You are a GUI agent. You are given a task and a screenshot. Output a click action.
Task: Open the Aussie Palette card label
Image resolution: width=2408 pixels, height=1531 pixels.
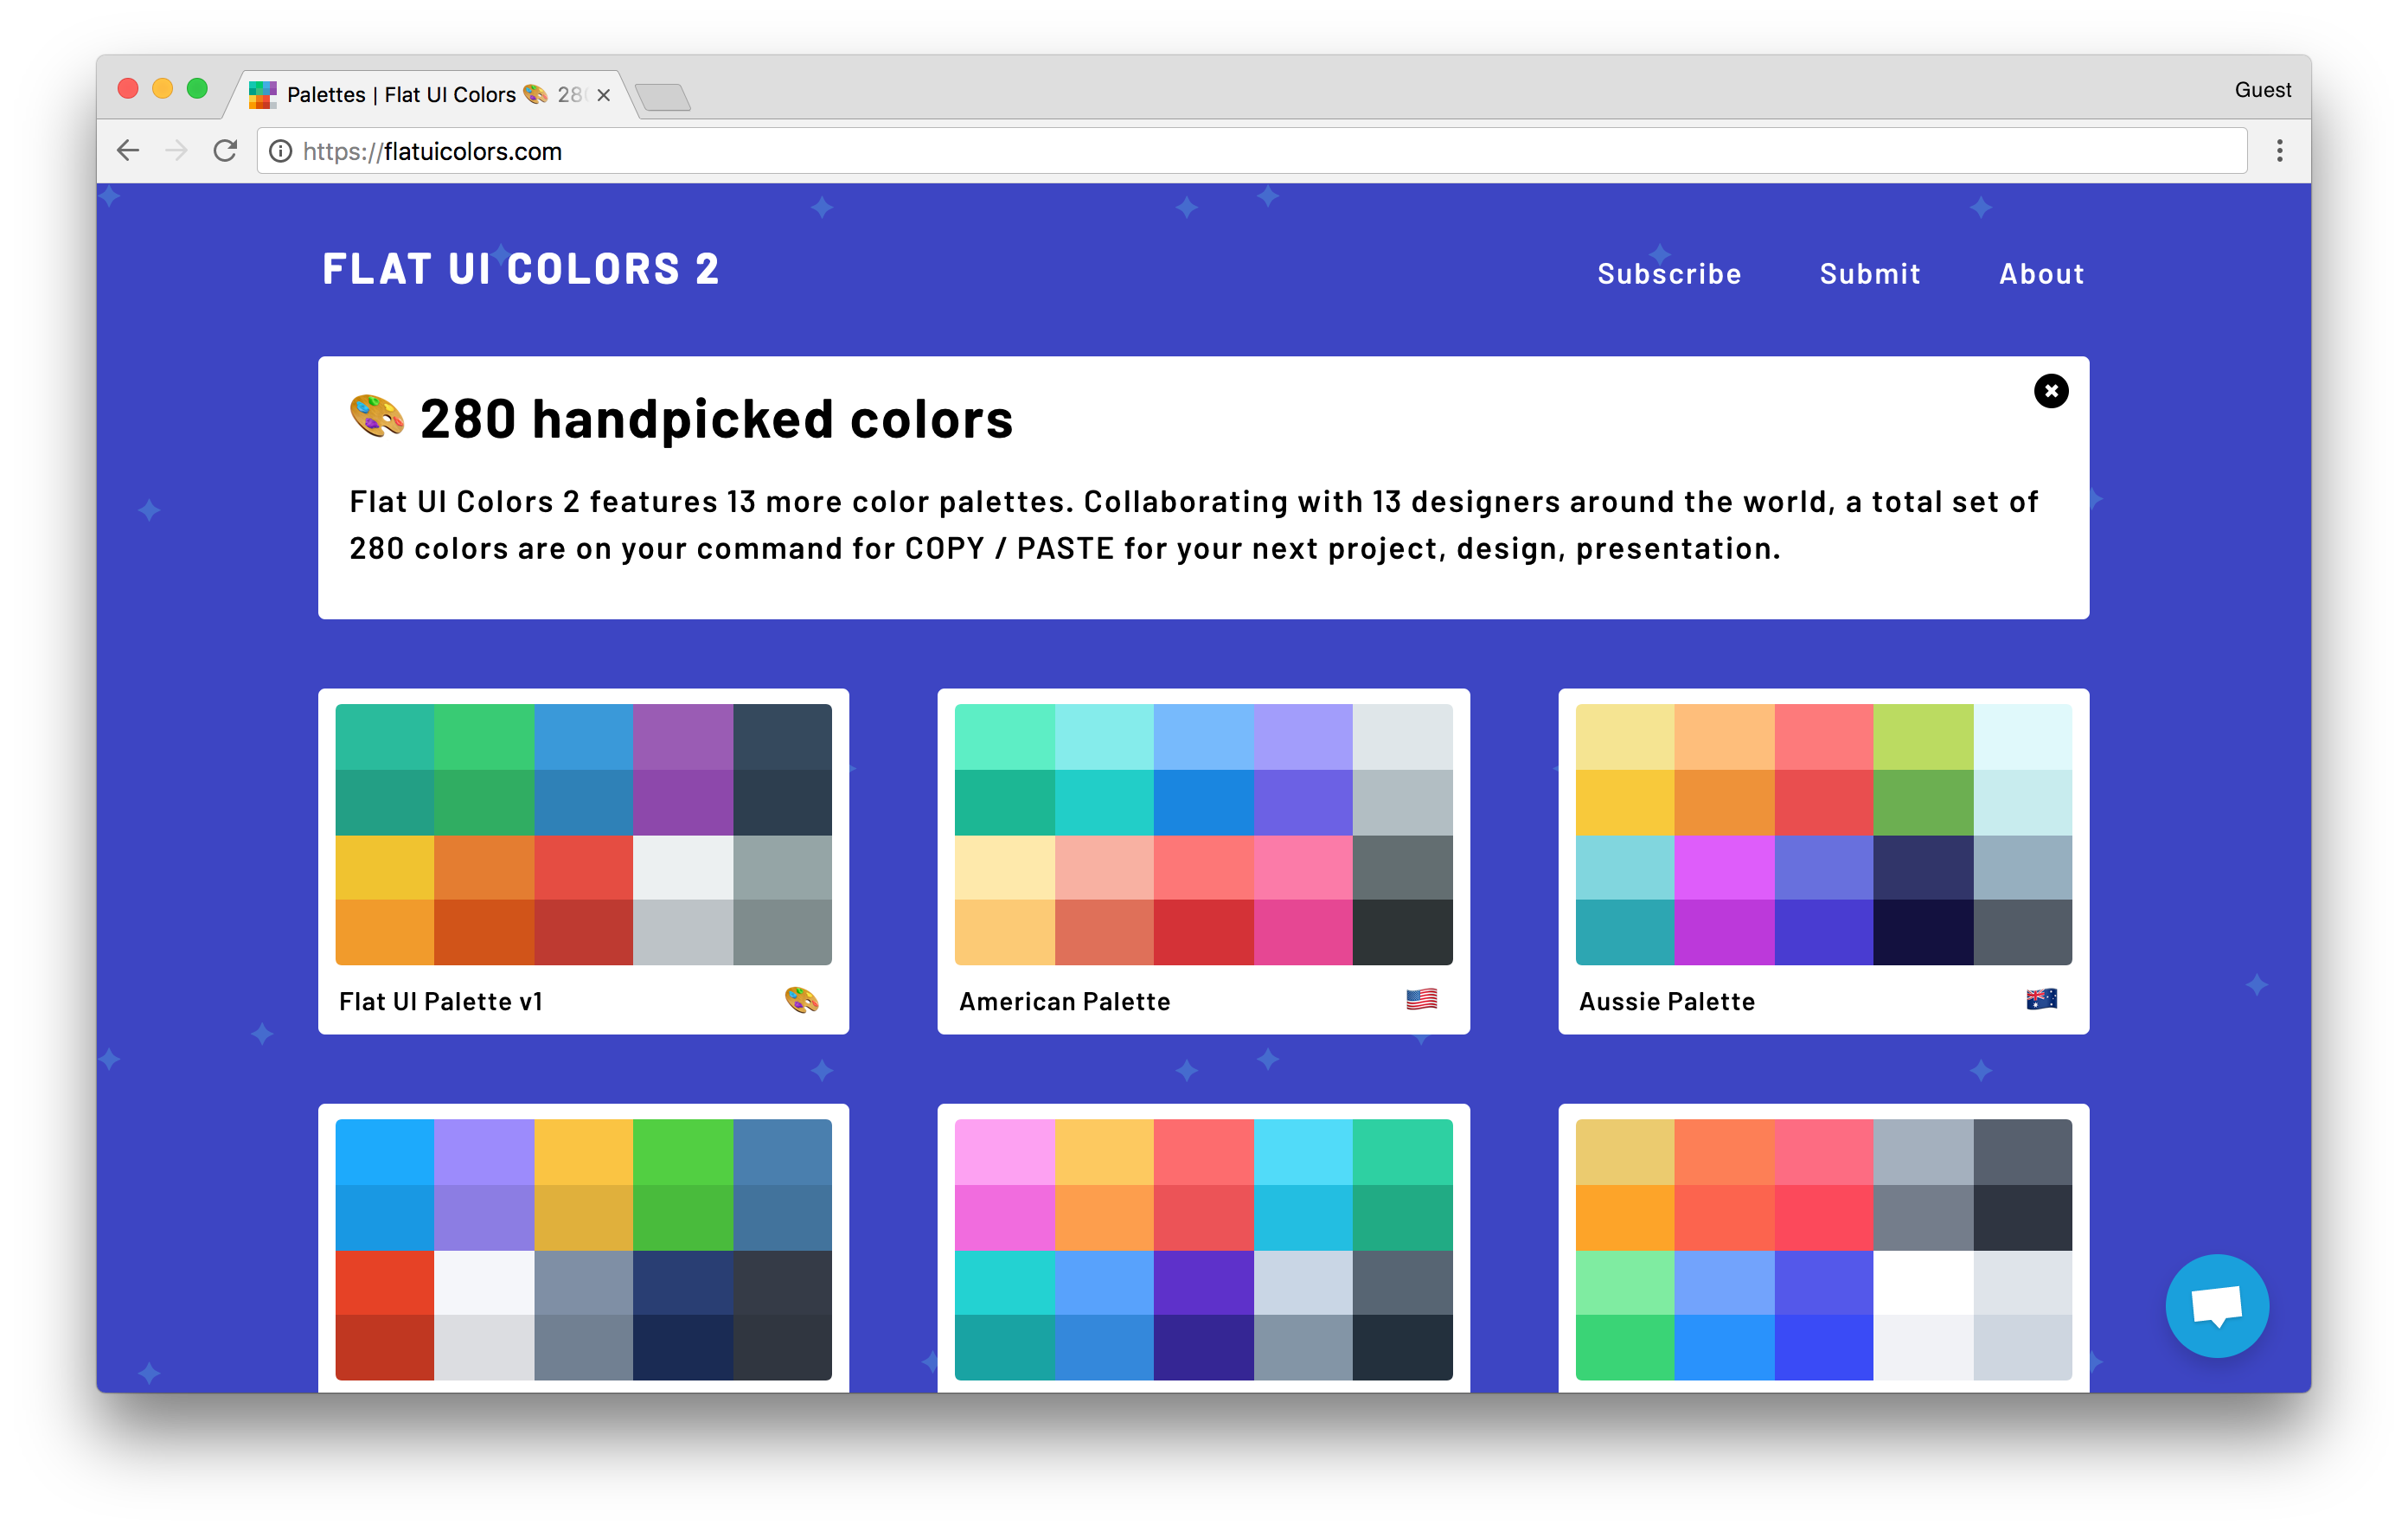coord(1666,1001)
